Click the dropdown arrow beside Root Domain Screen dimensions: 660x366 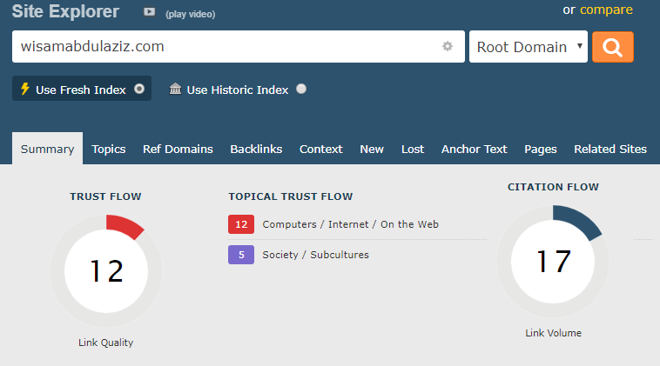click(580, 46)
